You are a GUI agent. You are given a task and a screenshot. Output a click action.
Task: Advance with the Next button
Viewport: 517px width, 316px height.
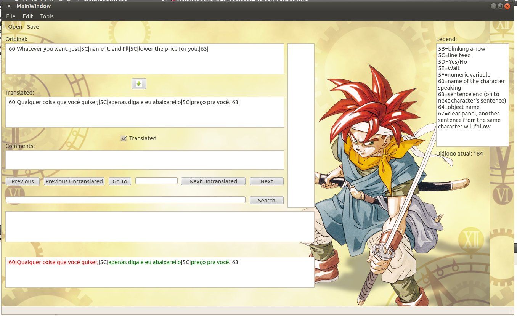click(267, 181)
